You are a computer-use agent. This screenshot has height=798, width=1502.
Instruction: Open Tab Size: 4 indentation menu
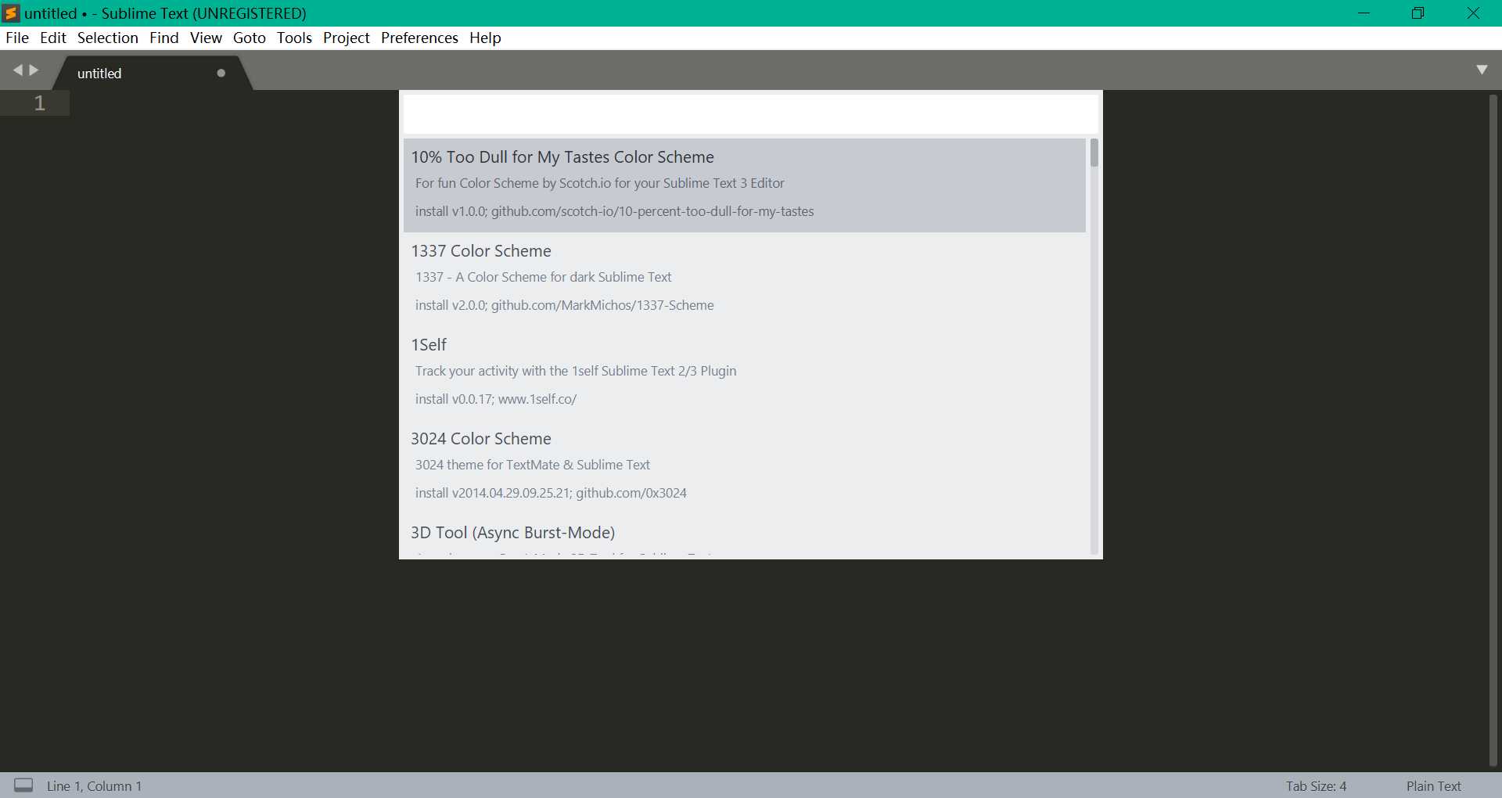pyautogui.click(x=1316, y=786)
